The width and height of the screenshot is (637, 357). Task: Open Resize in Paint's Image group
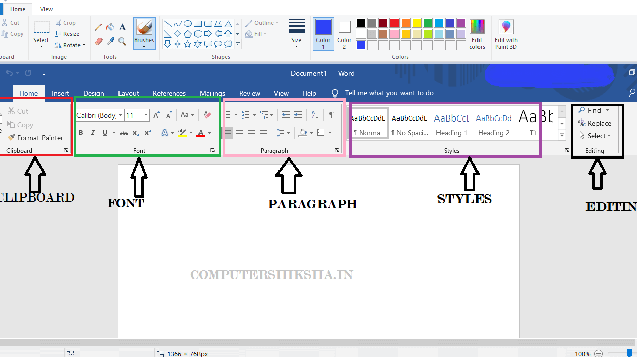[x=67, y=34]
